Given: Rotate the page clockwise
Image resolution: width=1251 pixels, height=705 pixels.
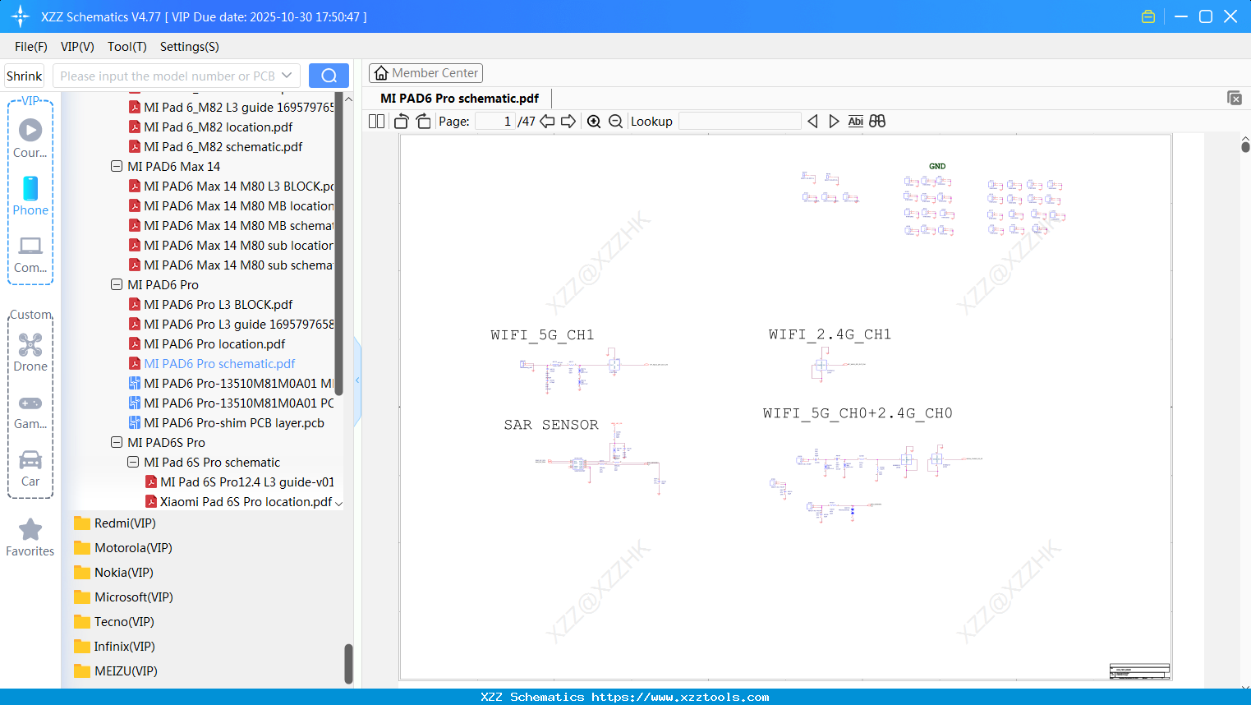Looking at the screenshot, I should point(424,122).
